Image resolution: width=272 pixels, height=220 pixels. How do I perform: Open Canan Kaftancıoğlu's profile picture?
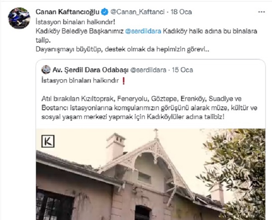[19, 18]
